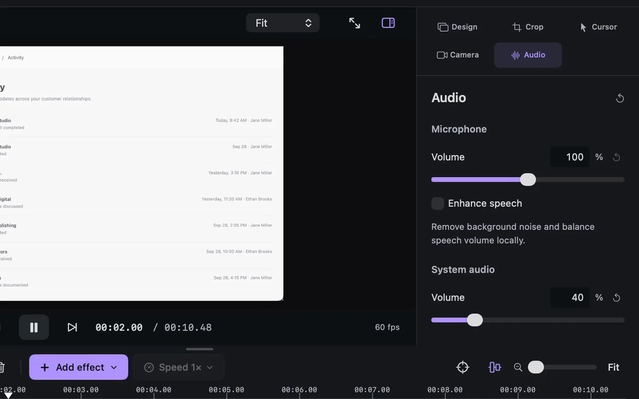Click the timeline zoom out magnifier

[518, 367]
